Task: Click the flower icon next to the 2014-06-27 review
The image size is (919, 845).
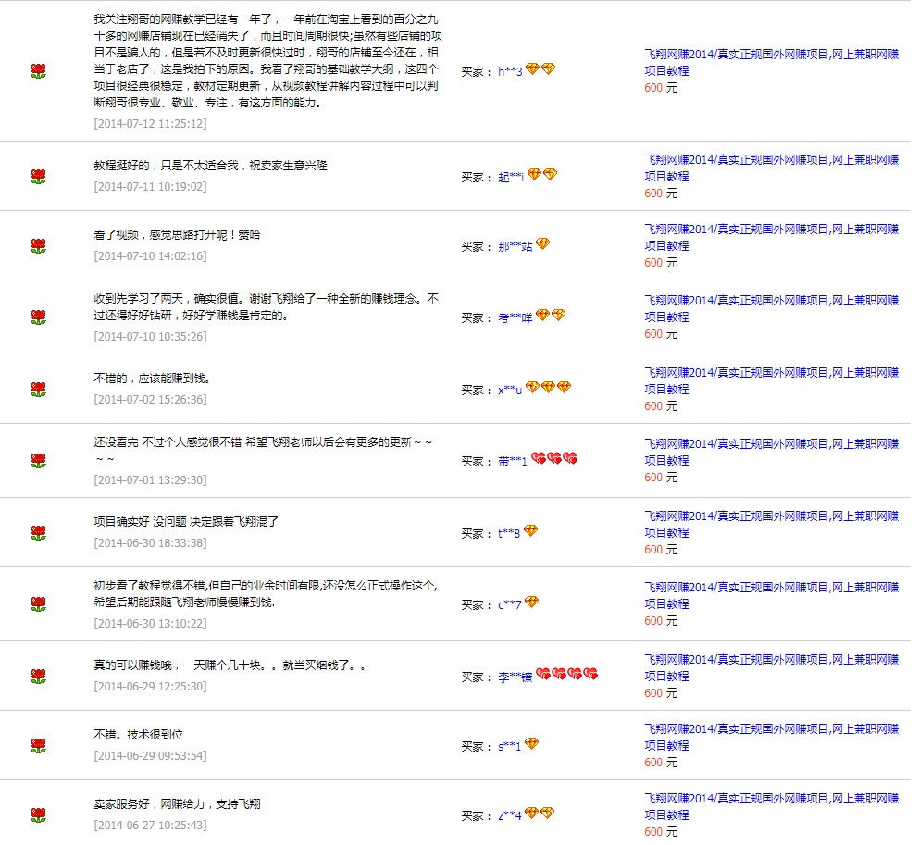Action: [38, 815]
